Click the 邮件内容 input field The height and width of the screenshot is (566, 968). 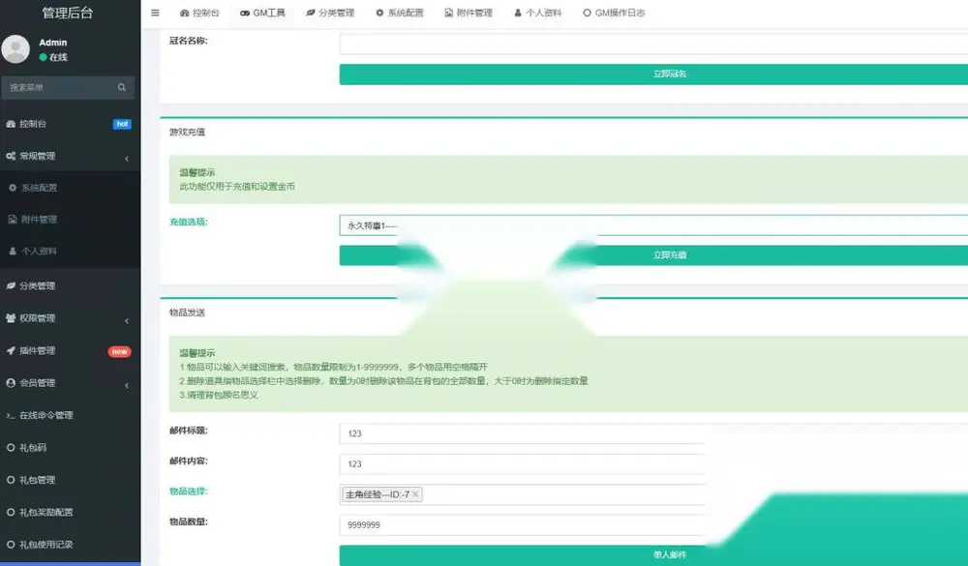tap(523, 464)
